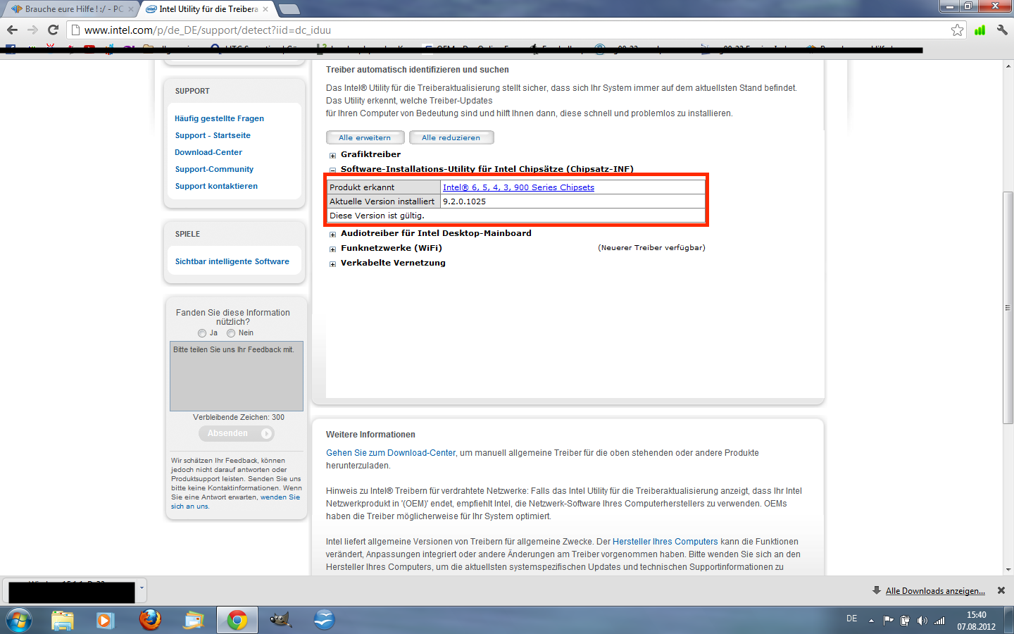Screen dimensions: 1014x634
Task: Open the downloaded file's dropdown arrow
Action: point(142,587)
